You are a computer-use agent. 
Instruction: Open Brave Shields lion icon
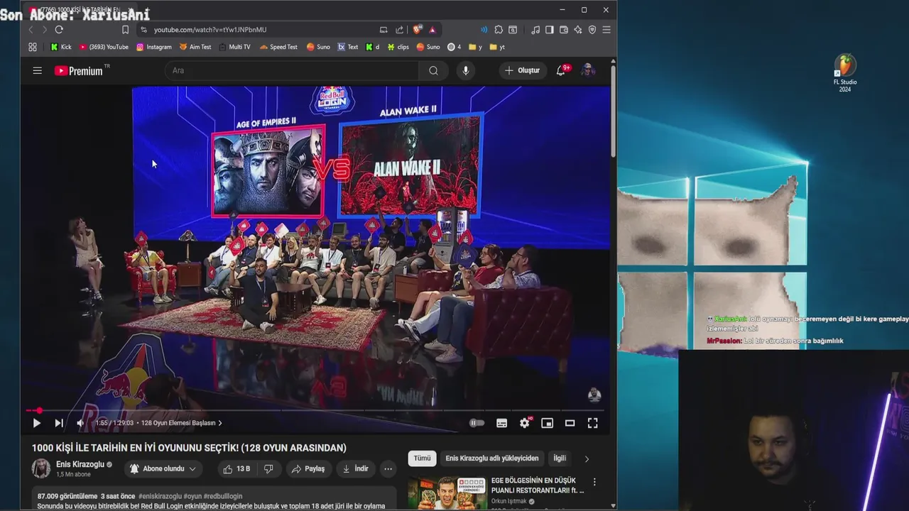tap(418, 30)
